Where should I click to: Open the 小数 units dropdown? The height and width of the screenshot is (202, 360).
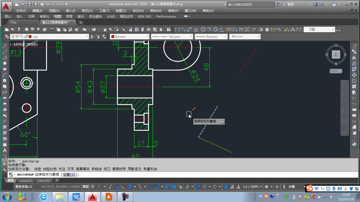click(x=294, y=187)
